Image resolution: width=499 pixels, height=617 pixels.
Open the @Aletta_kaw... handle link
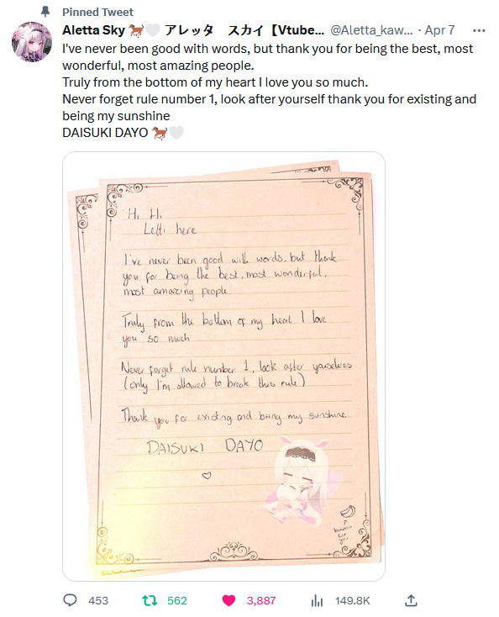point(371,30)
